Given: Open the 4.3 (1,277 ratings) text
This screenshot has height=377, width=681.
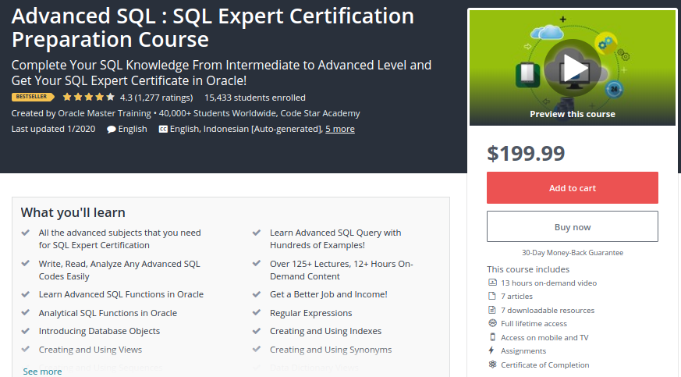Looking at the screenshot, I should pos(156,98).
